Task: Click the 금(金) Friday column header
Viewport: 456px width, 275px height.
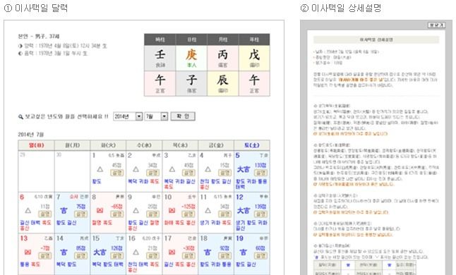Action: coord(216,145)
